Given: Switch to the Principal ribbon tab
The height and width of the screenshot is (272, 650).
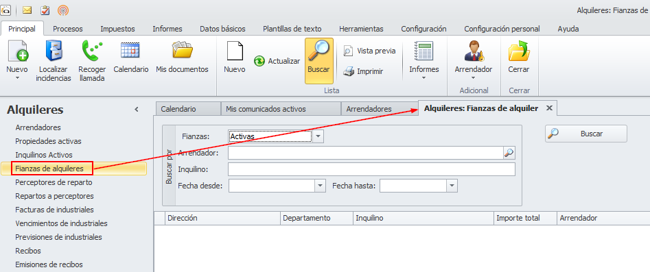Looking at the screenshot, I should pyautogui.click(x=22, y=29).
